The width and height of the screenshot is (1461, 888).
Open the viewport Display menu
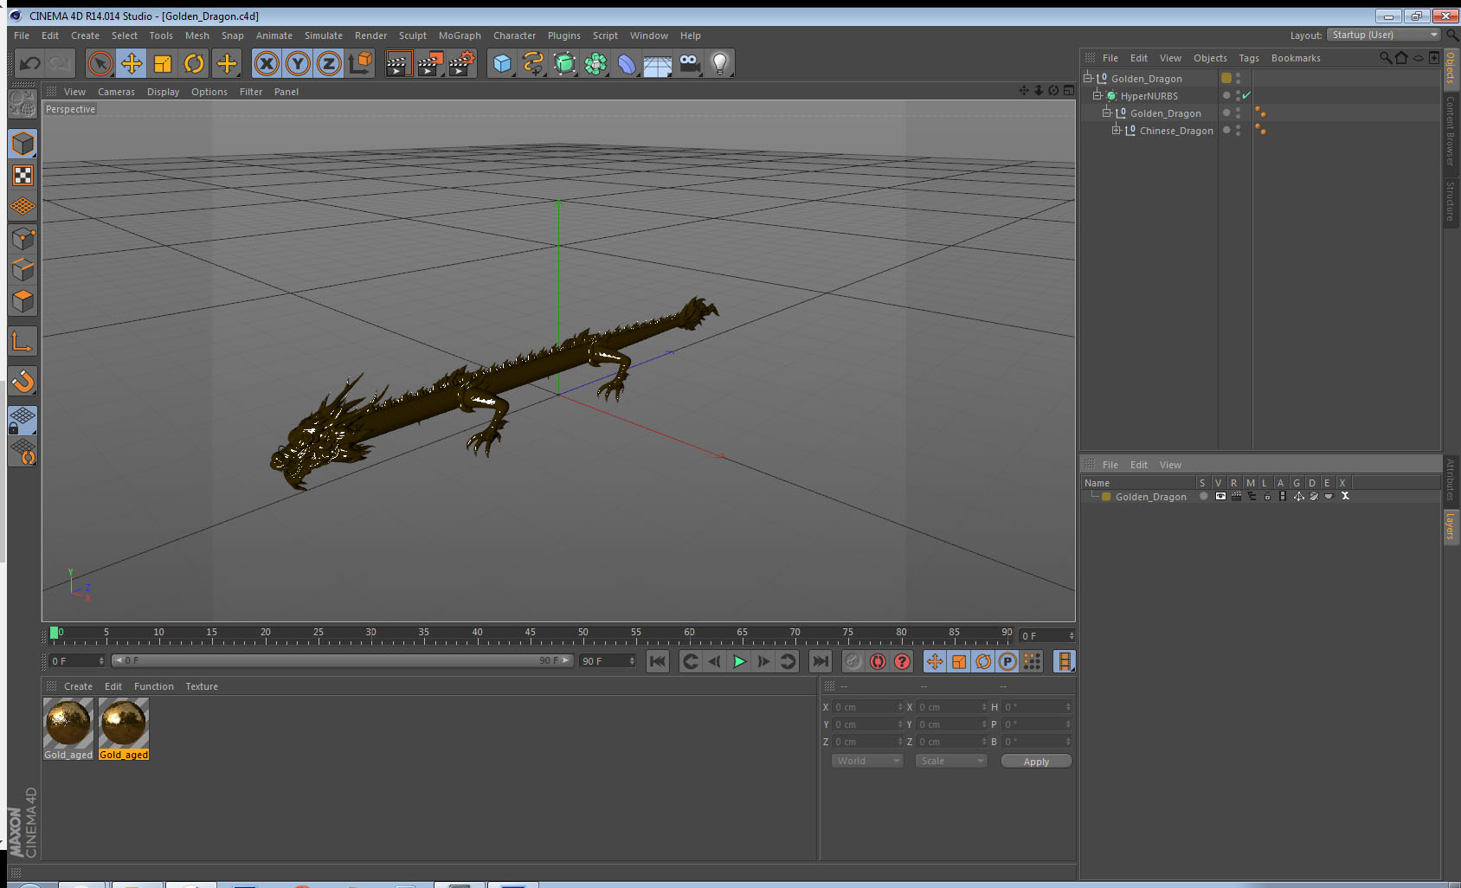click(x=163, y=92)
